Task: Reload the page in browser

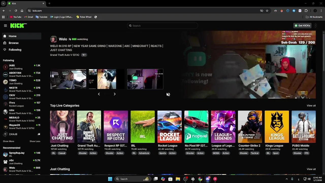Action: point(16,11)
